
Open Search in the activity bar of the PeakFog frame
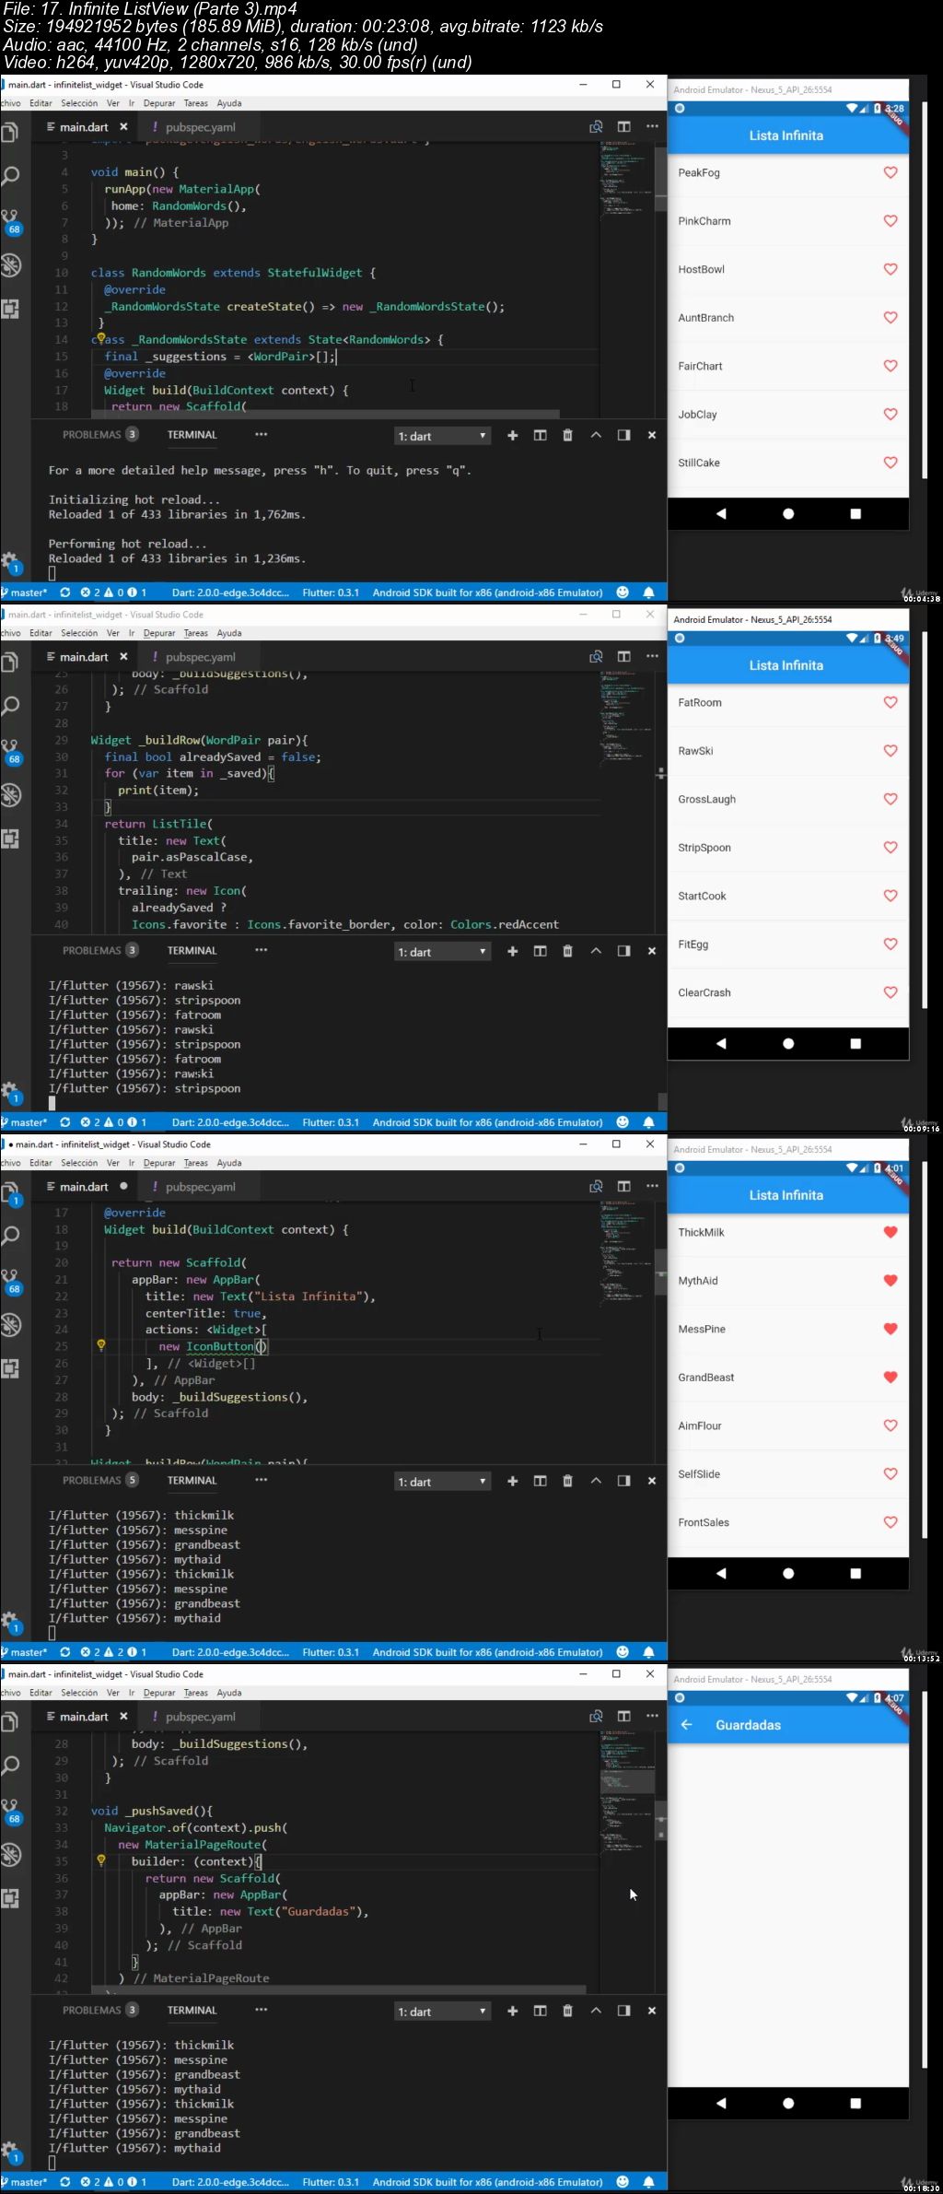(10, 175)
